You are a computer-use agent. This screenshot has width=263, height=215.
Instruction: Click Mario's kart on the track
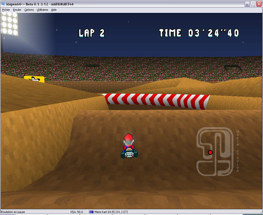pyautogui.click(x=129, y=146)
